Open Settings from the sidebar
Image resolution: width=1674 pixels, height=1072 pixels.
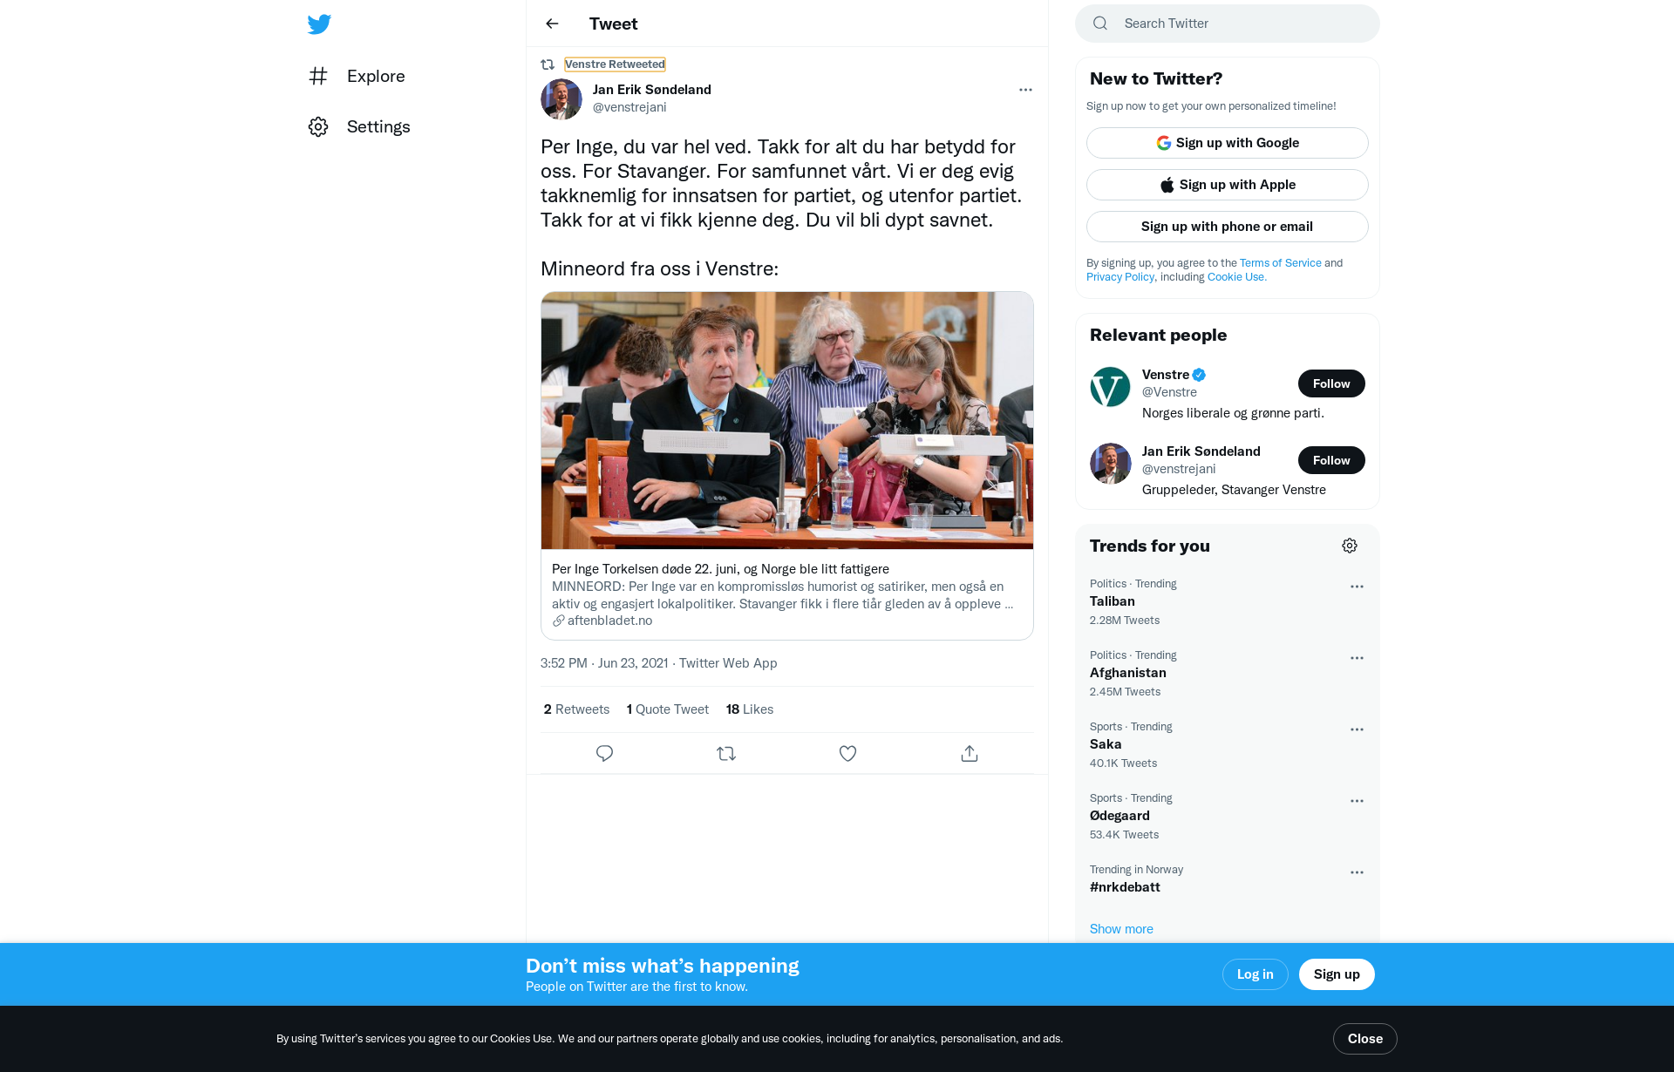[x=359, y=126]
